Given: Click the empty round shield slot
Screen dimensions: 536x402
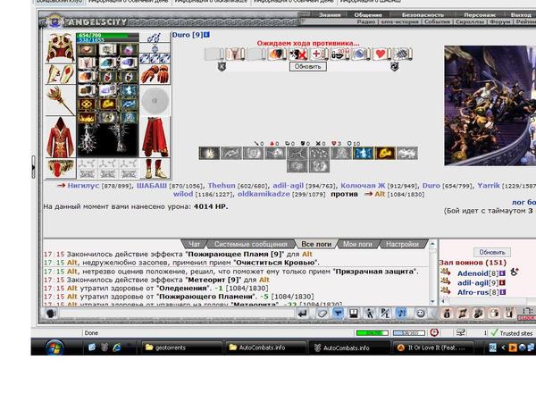Looking at the screenshot, I should tap(155, 100).
